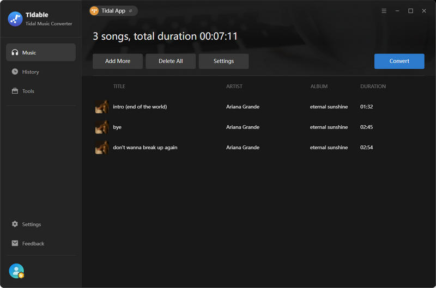Click the ARTIST column header
Viewport: 436px width, 288px height.
[x=234, y=87]
